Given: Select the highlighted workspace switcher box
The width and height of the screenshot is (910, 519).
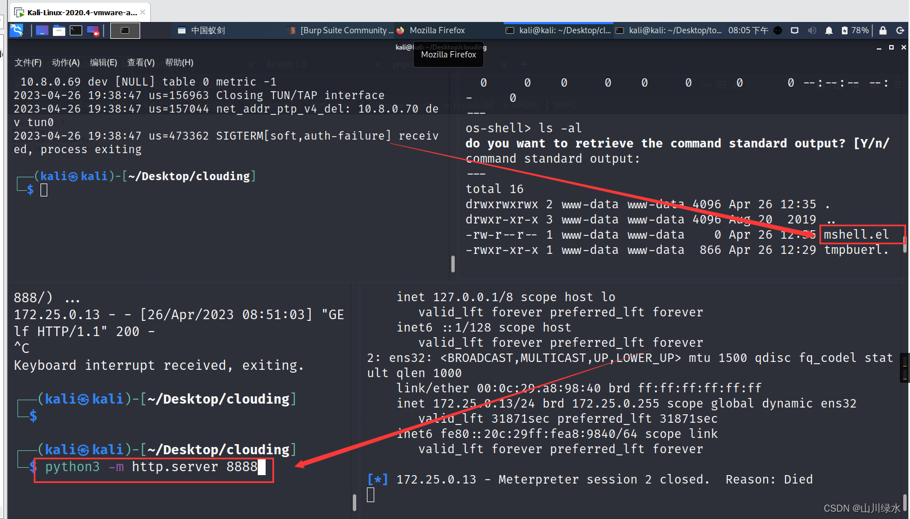Looking at the screenshot, I should [125, 30].
